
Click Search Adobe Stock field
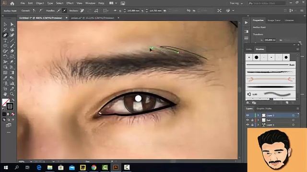267,3
